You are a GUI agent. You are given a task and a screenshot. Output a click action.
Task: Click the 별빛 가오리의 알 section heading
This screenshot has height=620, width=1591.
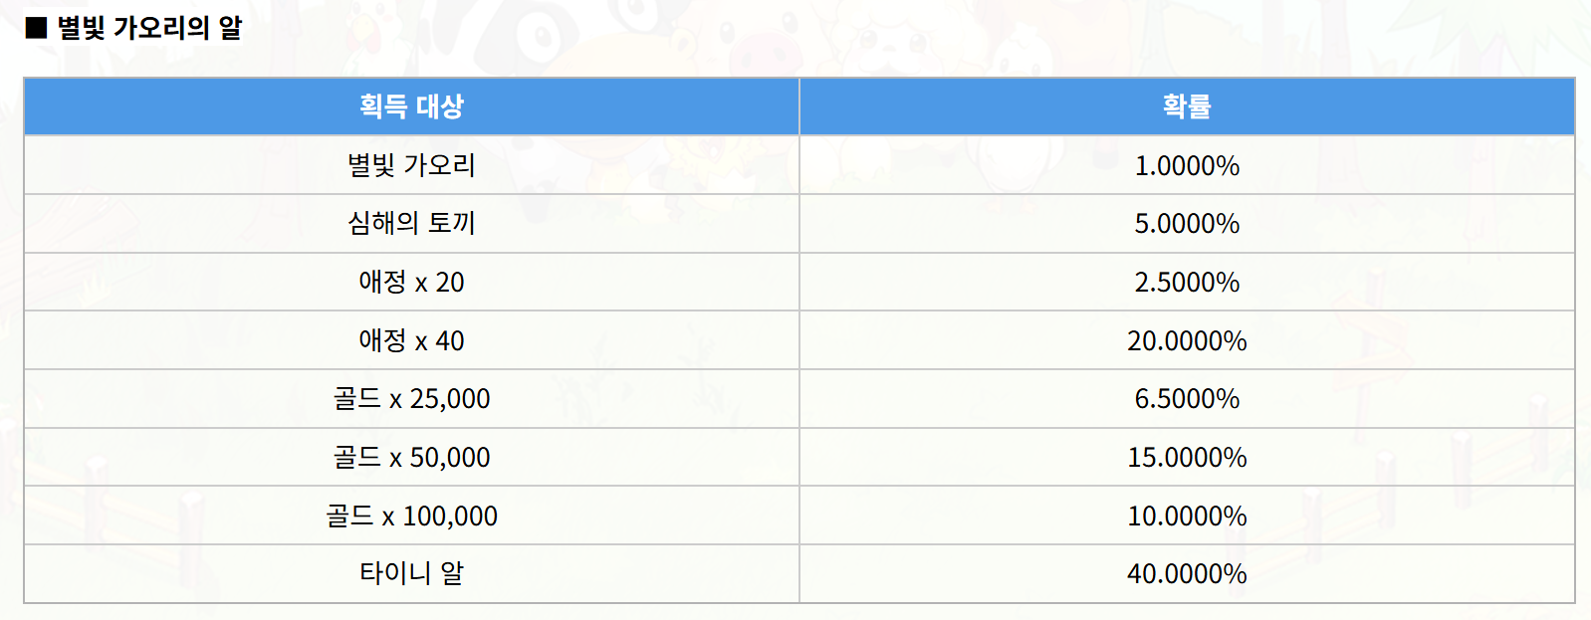click(149, 27)
